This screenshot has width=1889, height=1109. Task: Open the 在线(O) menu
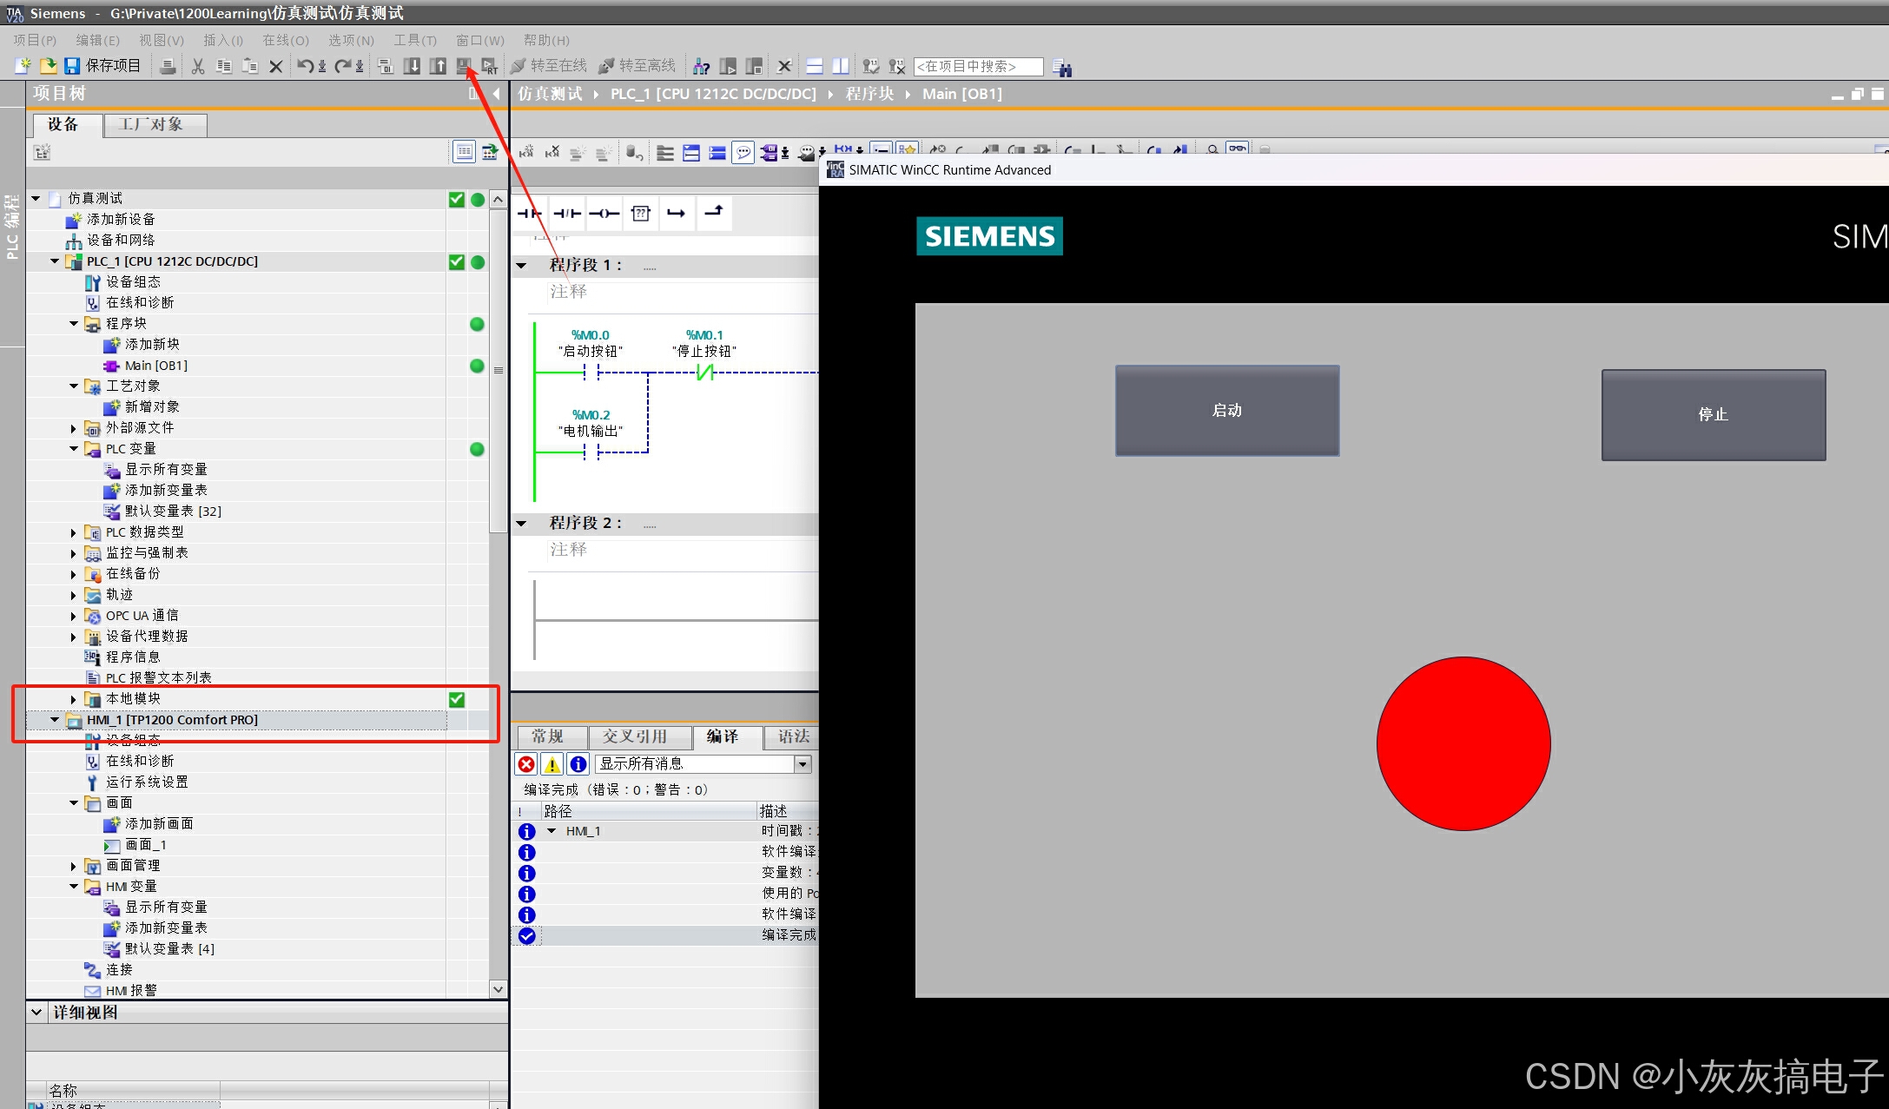[285, 40]
